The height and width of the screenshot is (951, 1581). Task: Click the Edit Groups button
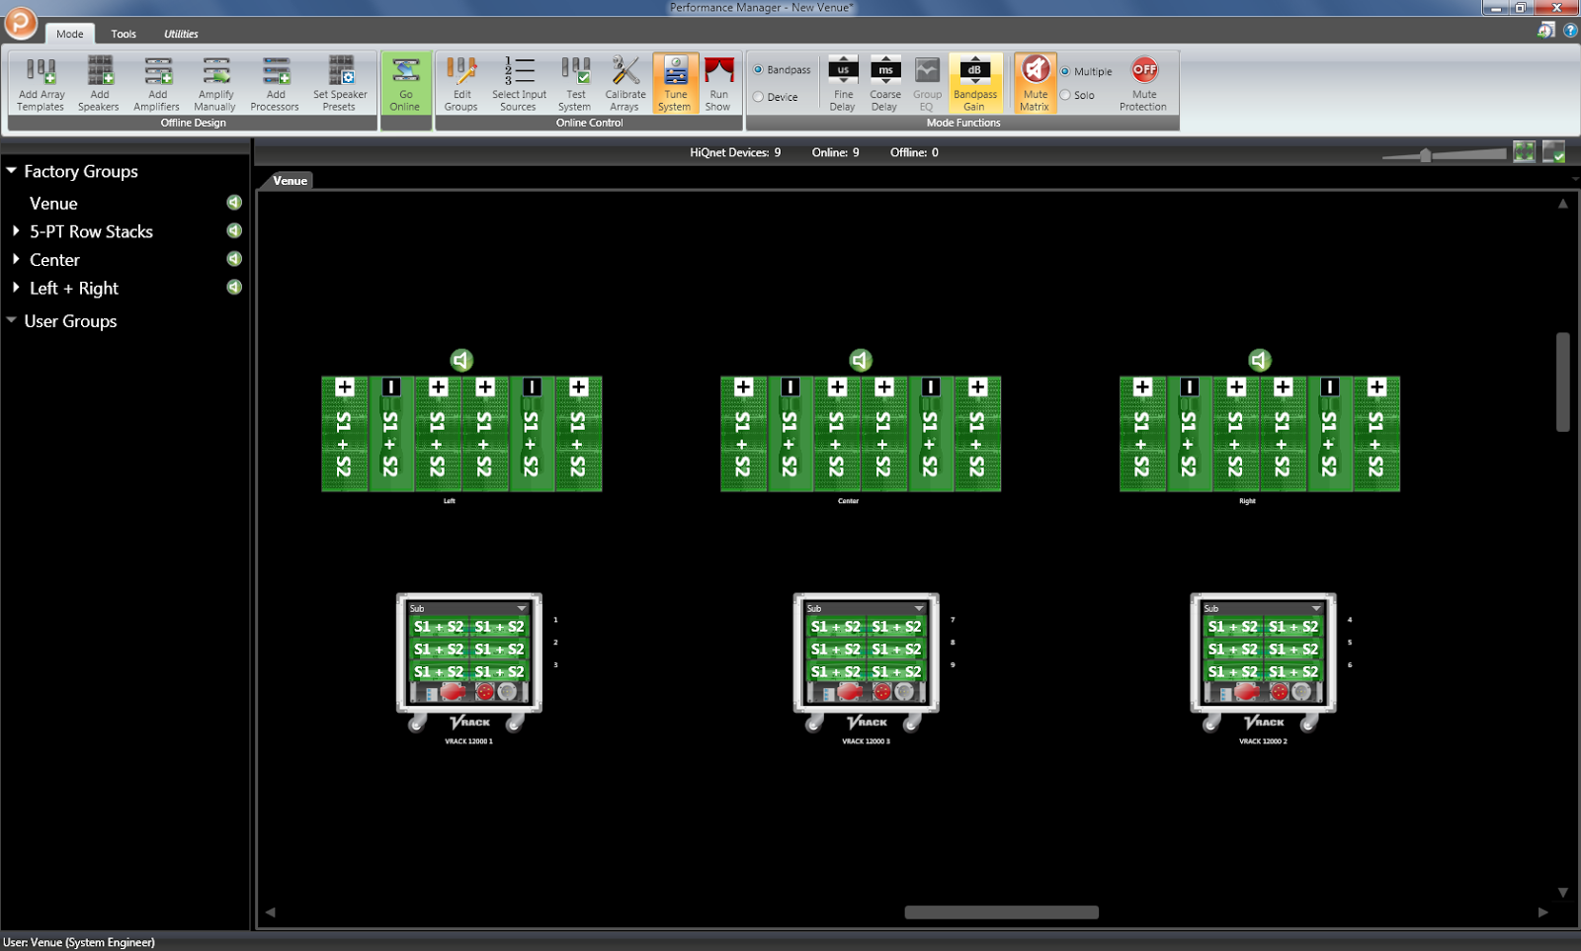coord(459,83)
